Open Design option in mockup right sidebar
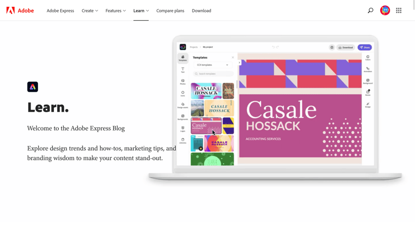Image resolution: width=415 pixels, height=233 pixels. pos(368,105)
